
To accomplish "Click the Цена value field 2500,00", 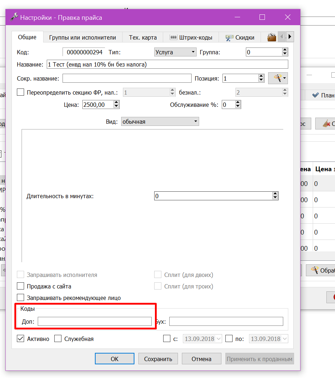I will click(x=98, y=105).
